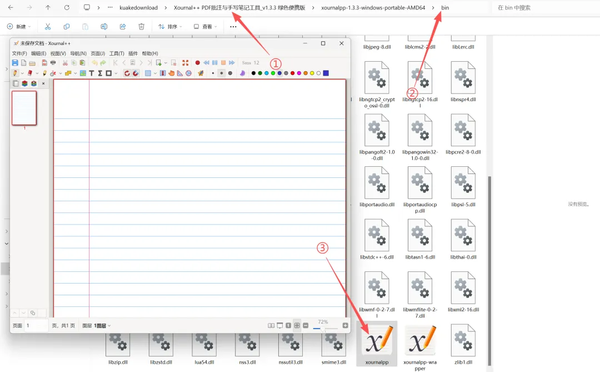Viewport: 600px width, 372px height.
Task: Open Explorer View options 查看
Action: point(205,27)
